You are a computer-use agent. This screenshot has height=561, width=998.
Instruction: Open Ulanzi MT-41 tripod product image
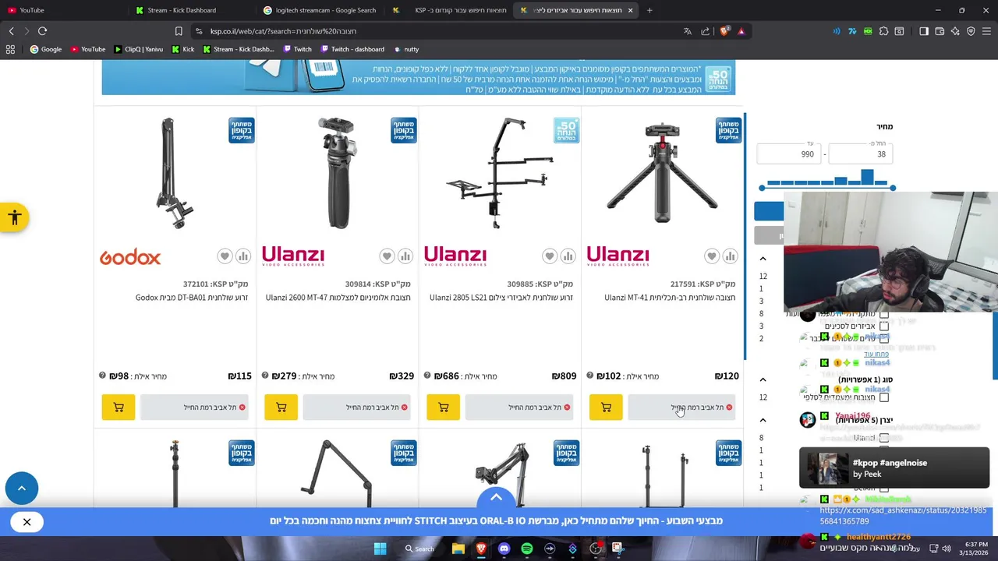(x=662, y=174)
